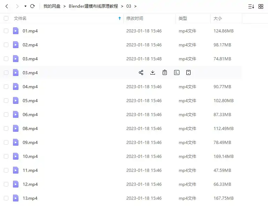Image resolution: width=268 pixels, height=206 pixels.
Task: Click the video icon of 10.mp4
Action: coord(16,157)
